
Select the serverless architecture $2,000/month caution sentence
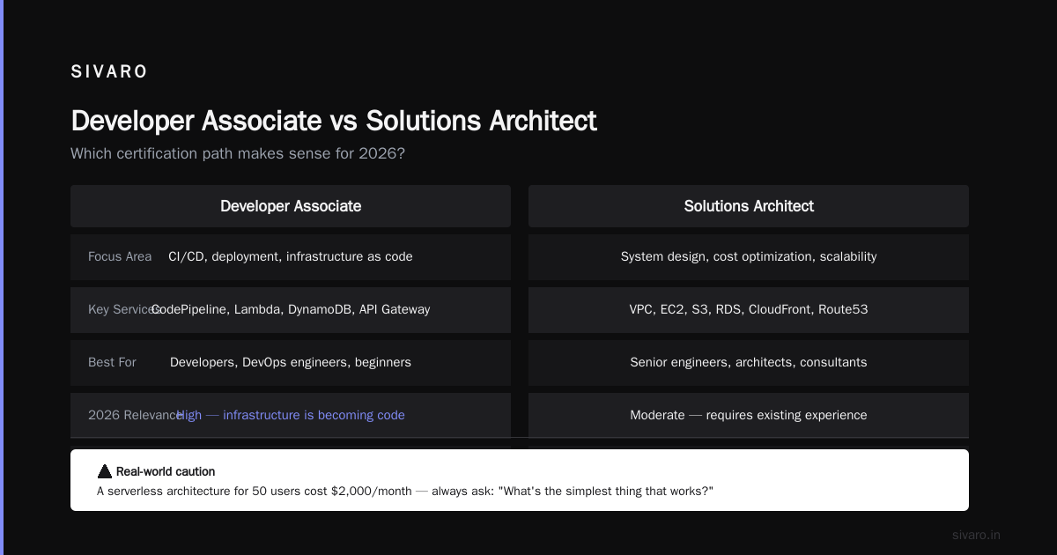[x=404, y=491]
